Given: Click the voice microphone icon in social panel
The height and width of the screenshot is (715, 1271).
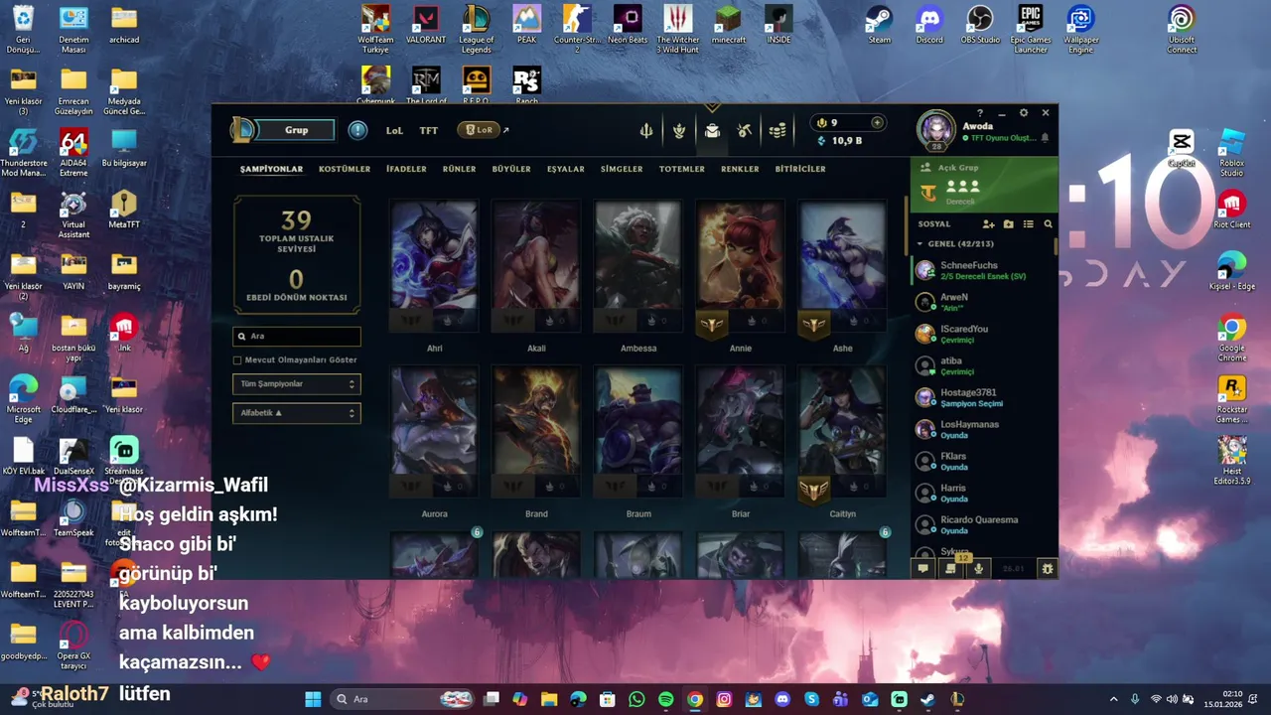Looking at the screenshot, I should point(979,569).
